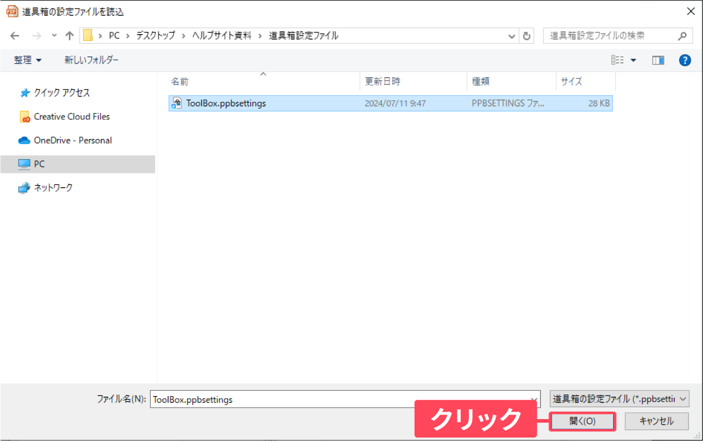Expand the file name history dropdown
Viewport: 703px width, 441px height.
(534, 399)
